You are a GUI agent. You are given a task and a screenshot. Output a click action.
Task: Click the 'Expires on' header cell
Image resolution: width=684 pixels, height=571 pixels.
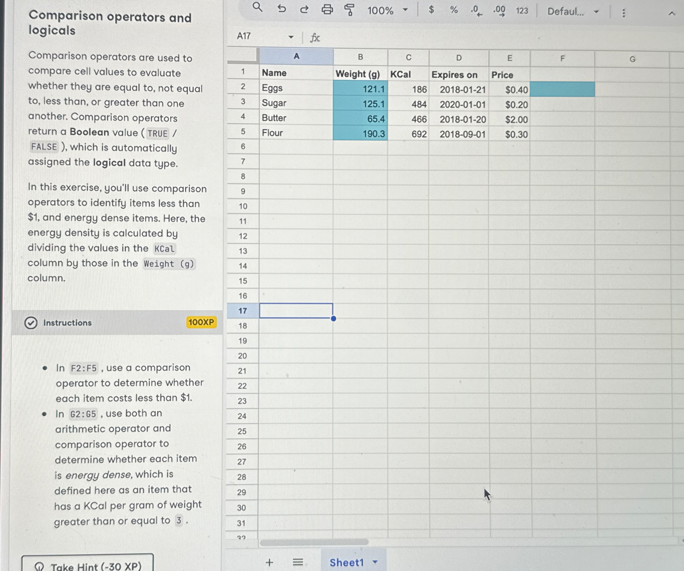(459, 75)
